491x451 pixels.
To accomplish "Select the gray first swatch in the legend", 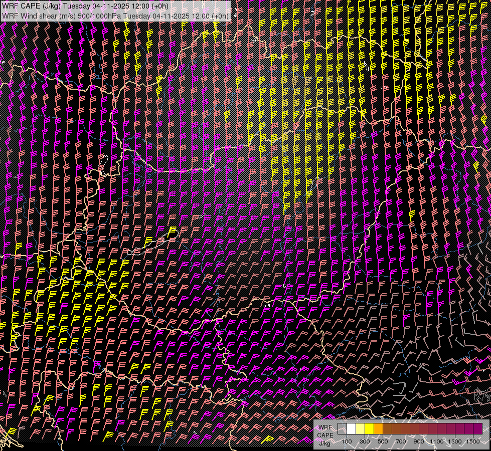I will (342, 428).
